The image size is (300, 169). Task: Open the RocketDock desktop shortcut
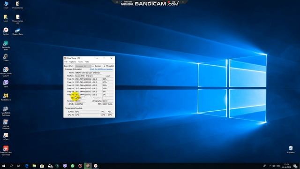(x=6, y=97)
